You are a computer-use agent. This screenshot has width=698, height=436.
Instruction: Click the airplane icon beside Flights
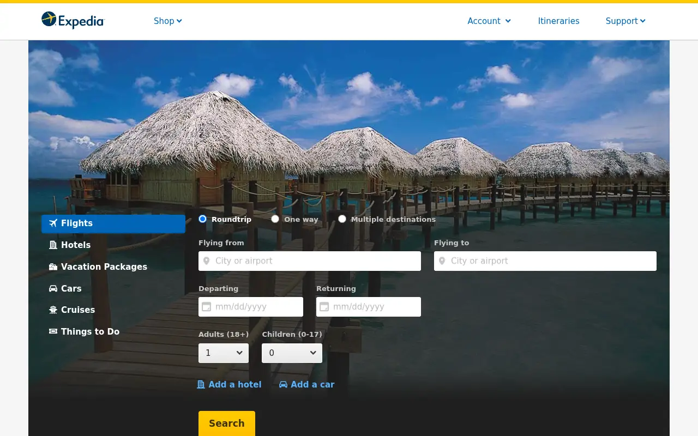[x=53, y=223]
